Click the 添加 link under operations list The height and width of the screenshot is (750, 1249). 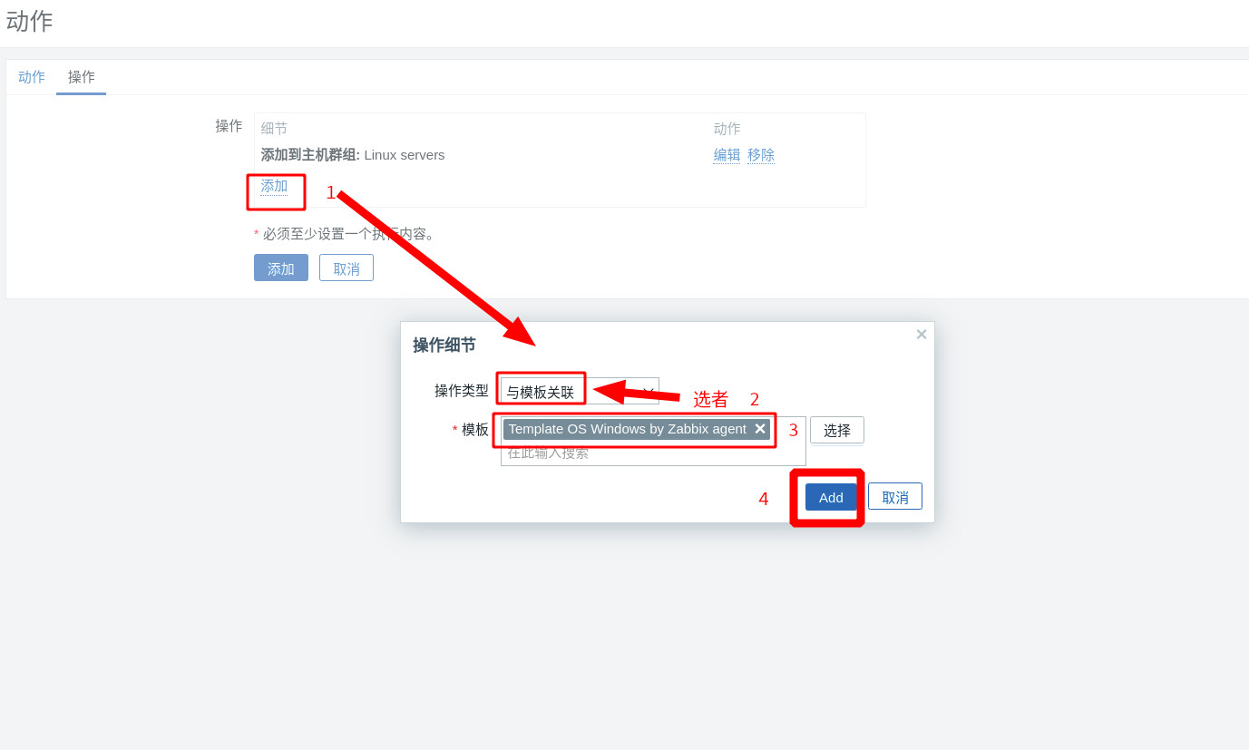click(x=274, y=186)
